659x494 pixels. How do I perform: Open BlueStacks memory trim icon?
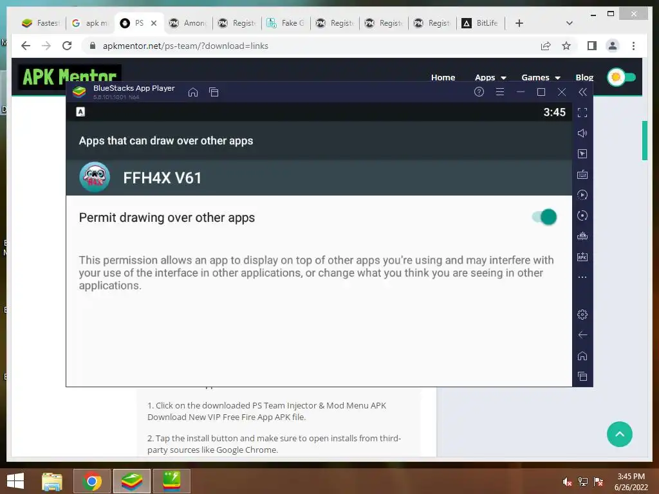582,236
